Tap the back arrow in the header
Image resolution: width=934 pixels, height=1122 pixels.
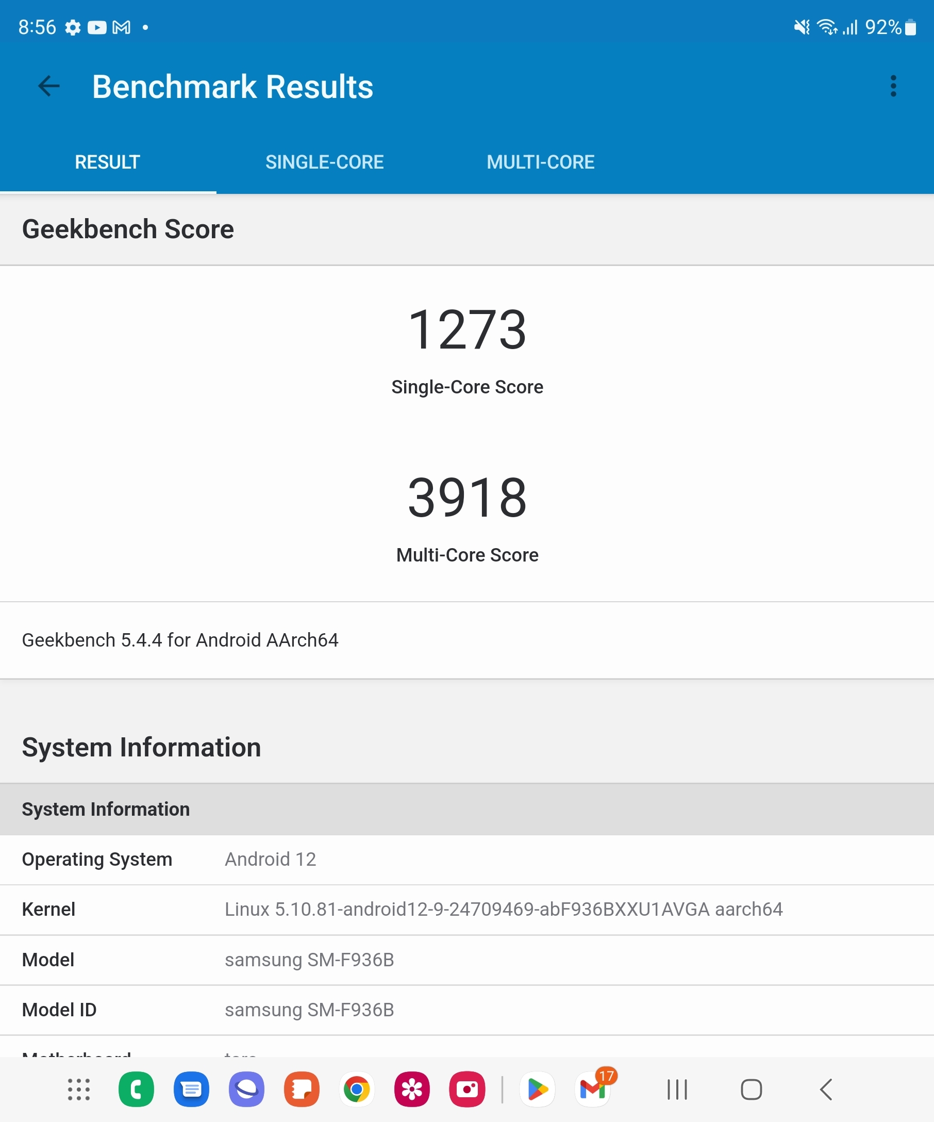[x=49, y=86]
